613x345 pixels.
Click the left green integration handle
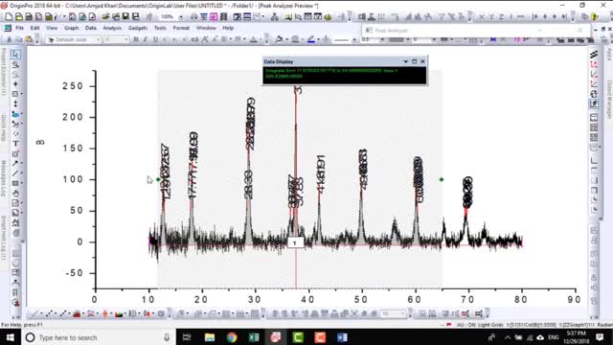(158, 179)
